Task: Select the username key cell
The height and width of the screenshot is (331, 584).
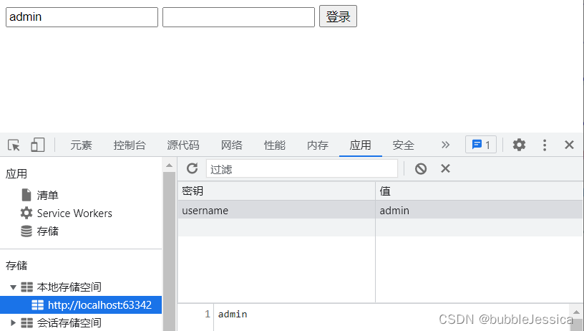Action: 276,210
